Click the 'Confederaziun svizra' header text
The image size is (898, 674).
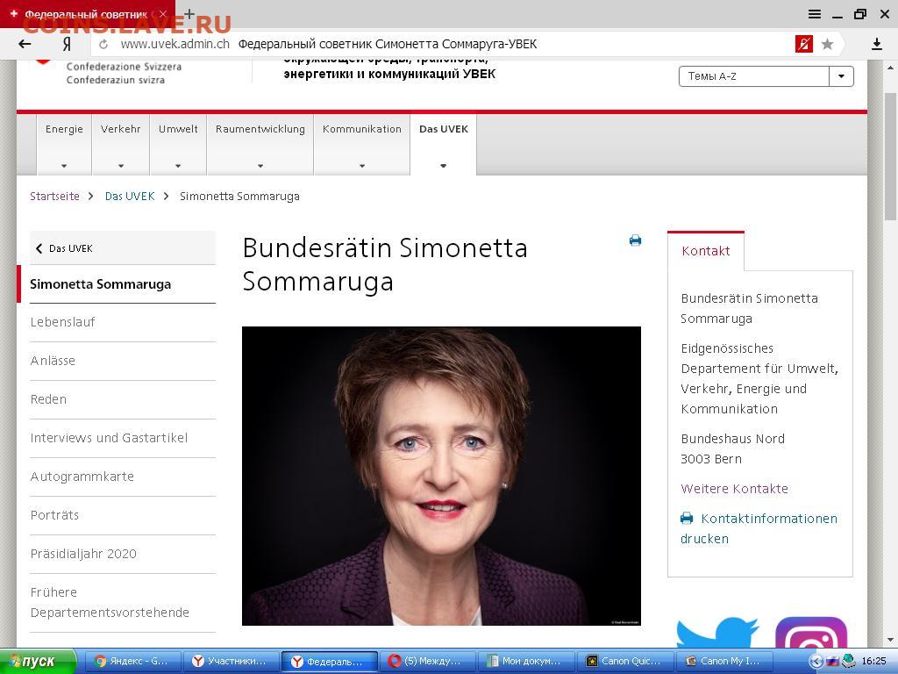(x=116, y=80)
